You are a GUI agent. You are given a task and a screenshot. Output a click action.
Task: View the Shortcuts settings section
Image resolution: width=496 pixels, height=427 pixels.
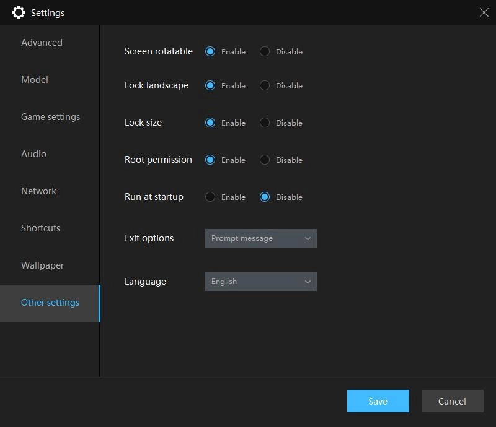[x=40, y=228]
